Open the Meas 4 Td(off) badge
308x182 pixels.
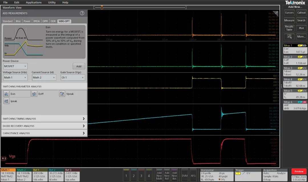click(x=295, y=83)
